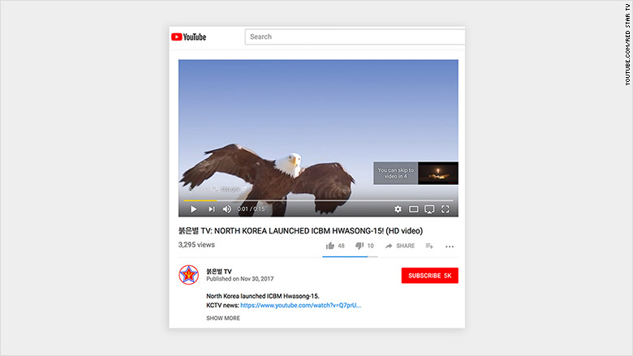
Task: Click the YouTube logo
Action: 188,37
